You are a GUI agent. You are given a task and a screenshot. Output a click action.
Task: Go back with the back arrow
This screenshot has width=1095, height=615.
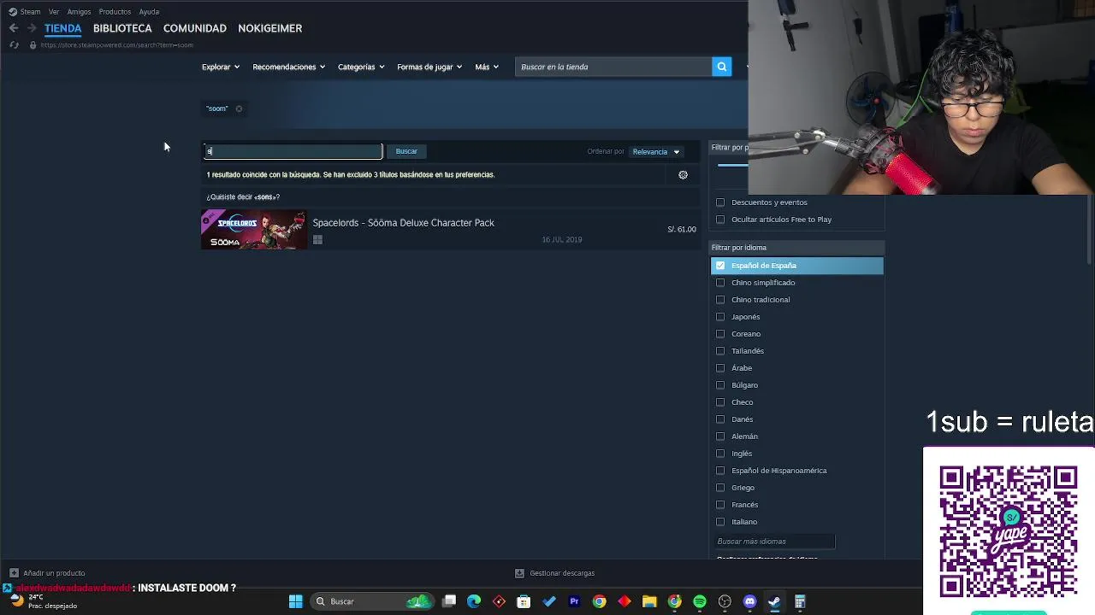pyautogui.click(x=14, y=28)
